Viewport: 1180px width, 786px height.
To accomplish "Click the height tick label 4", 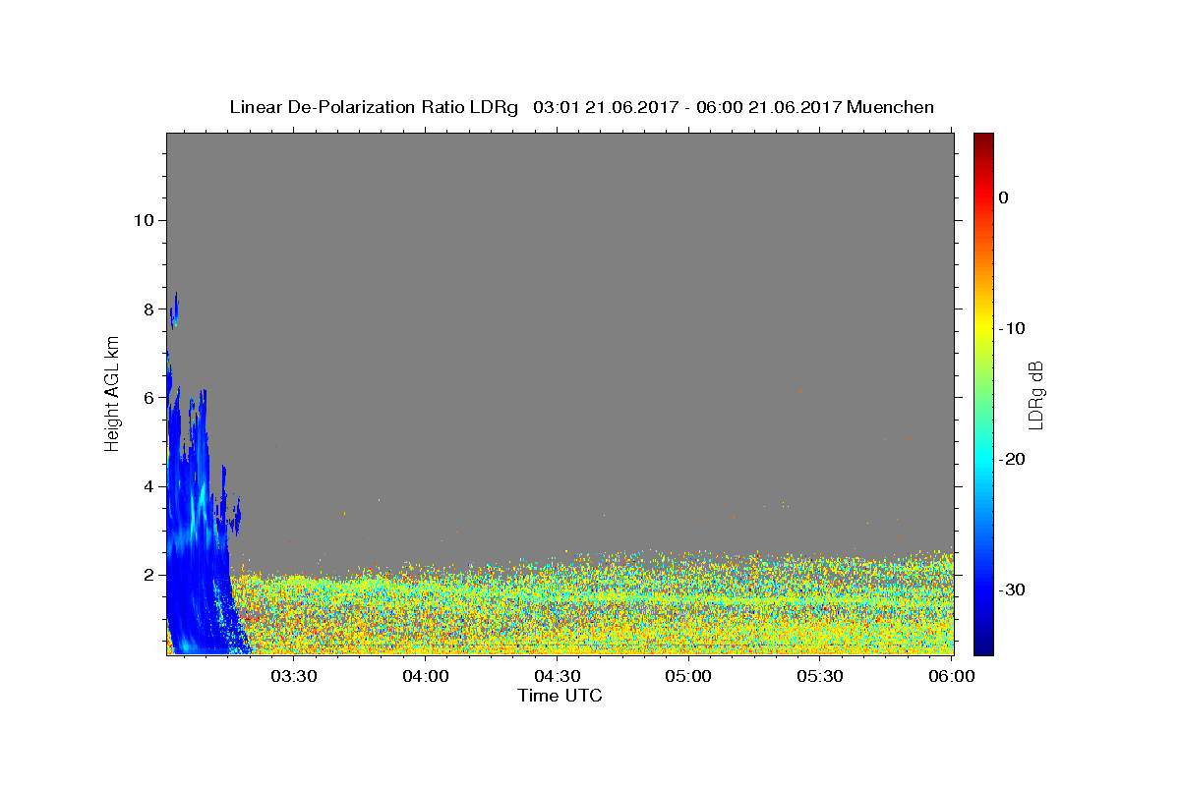I will click(149, 486).
